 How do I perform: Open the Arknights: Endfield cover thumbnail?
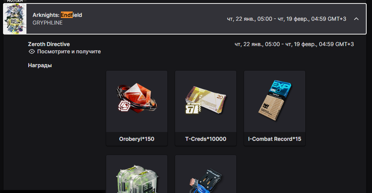point(15,19)
